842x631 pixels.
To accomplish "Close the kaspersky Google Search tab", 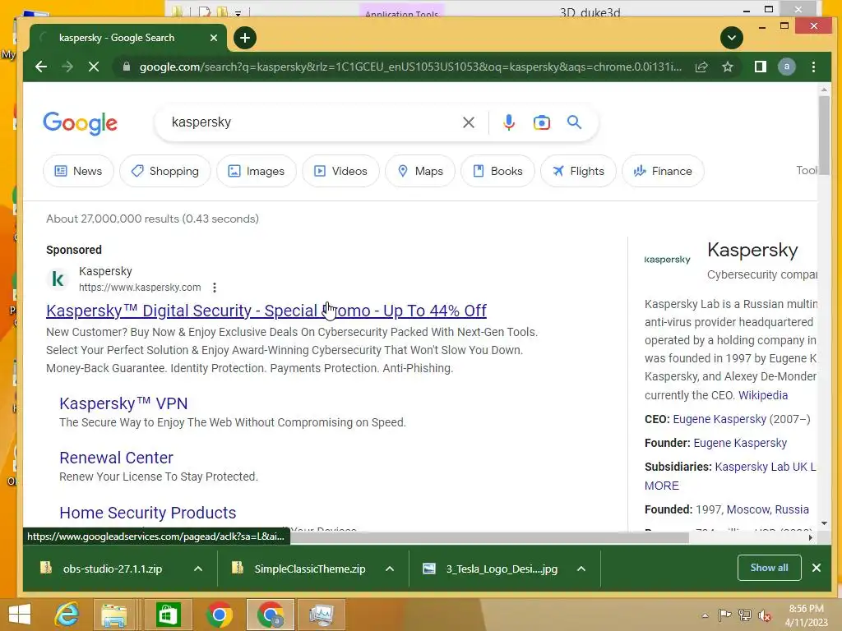I will [x=214, y=38].
